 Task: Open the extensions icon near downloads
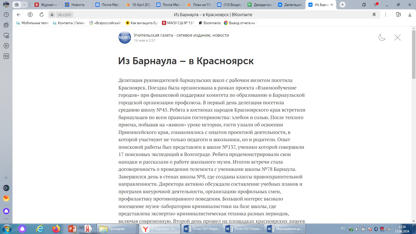pos(398,15)
